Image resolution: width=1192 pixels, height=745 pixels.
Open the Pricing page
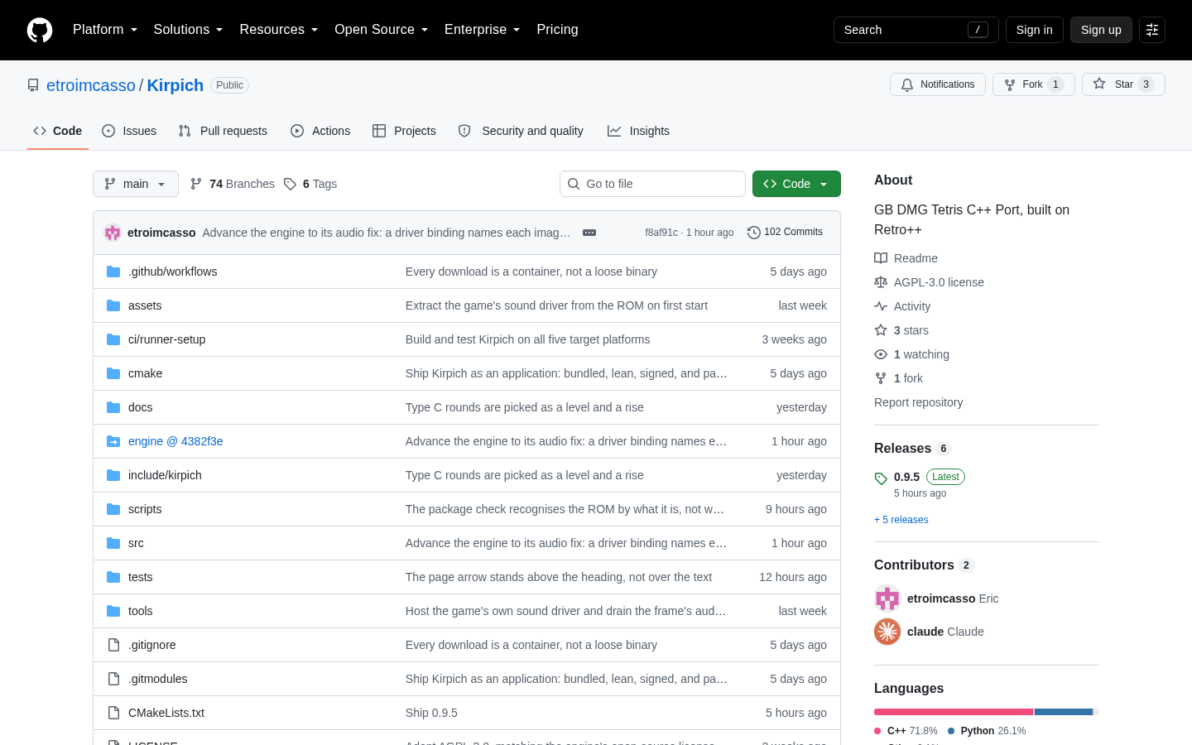coord(557,30)
